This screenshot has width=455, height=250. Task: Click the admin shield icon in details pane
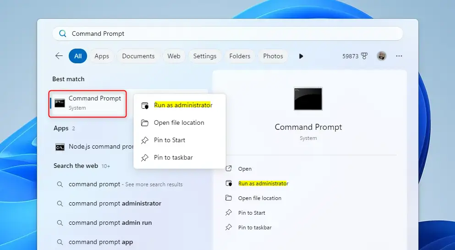[229, 183]
